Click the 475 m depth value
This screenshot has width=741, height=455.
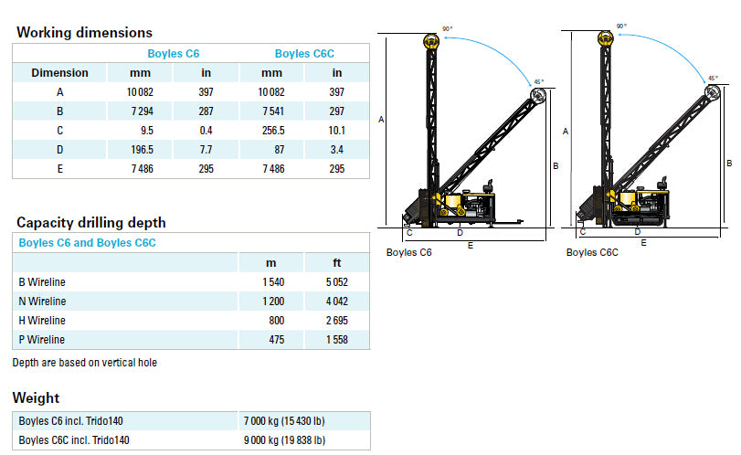pos(277,340)
